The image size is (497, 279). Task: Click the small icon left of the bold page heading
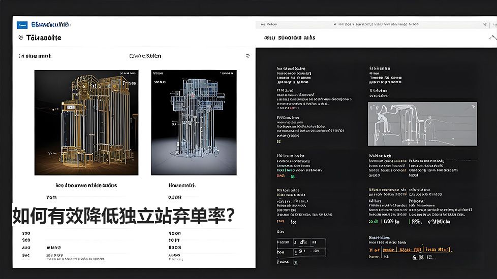coord(21,38)
